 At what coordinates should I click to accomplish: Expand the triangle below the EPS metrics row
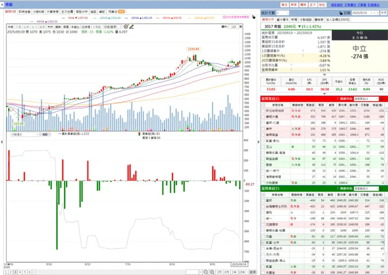[x=325, y=94]
